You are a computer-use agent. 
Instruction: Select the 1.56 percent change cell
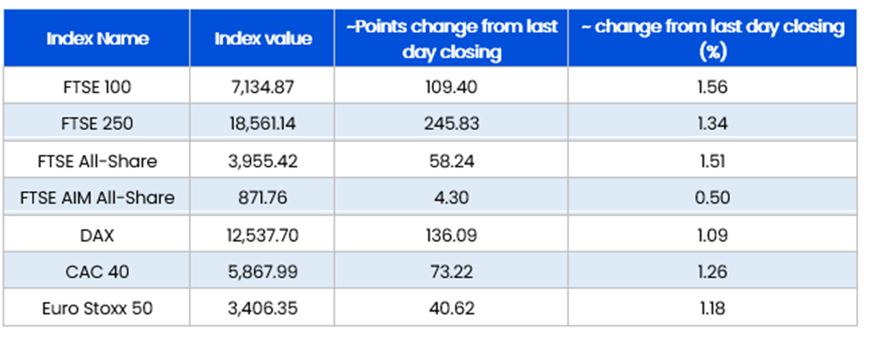pos(713,86)
